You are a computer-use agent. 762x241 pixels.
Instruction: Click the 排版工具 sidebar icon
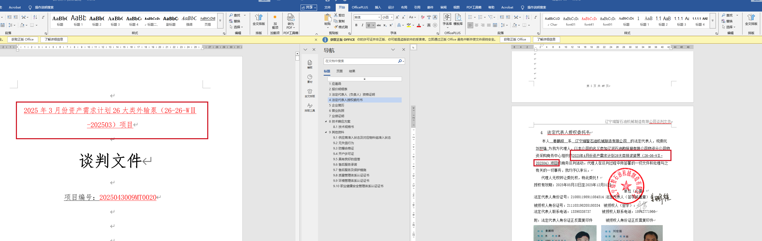tap(310, 107)
